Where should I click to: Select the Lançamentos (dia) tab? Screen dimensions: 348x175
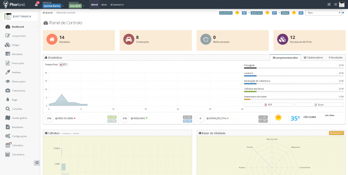click(x=285, y=58)
